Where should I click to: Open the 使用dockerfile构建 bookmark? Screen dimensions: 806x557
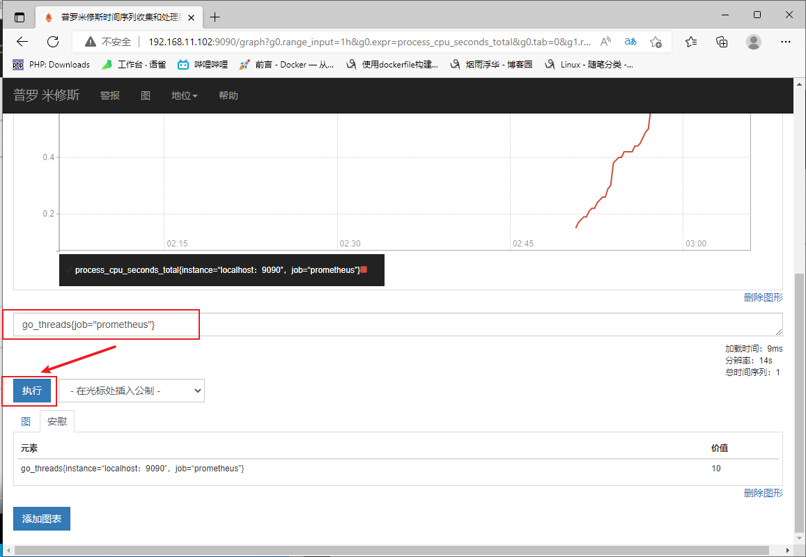click(392, 64)
